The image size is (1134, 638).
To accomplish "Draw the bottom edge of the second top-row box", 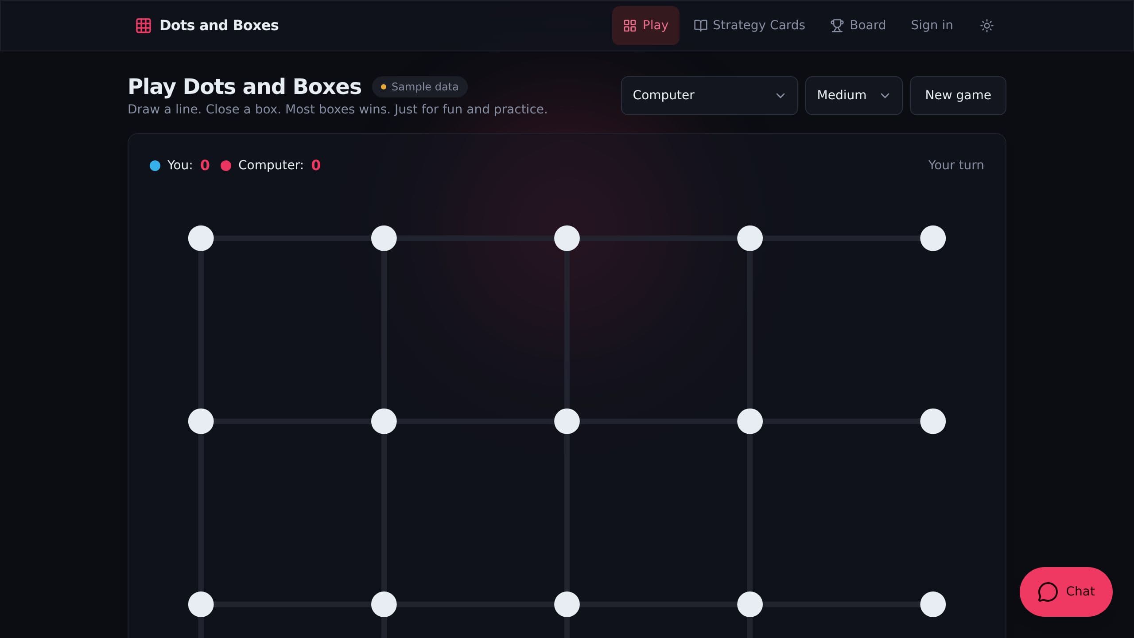I will pos(475,421).
